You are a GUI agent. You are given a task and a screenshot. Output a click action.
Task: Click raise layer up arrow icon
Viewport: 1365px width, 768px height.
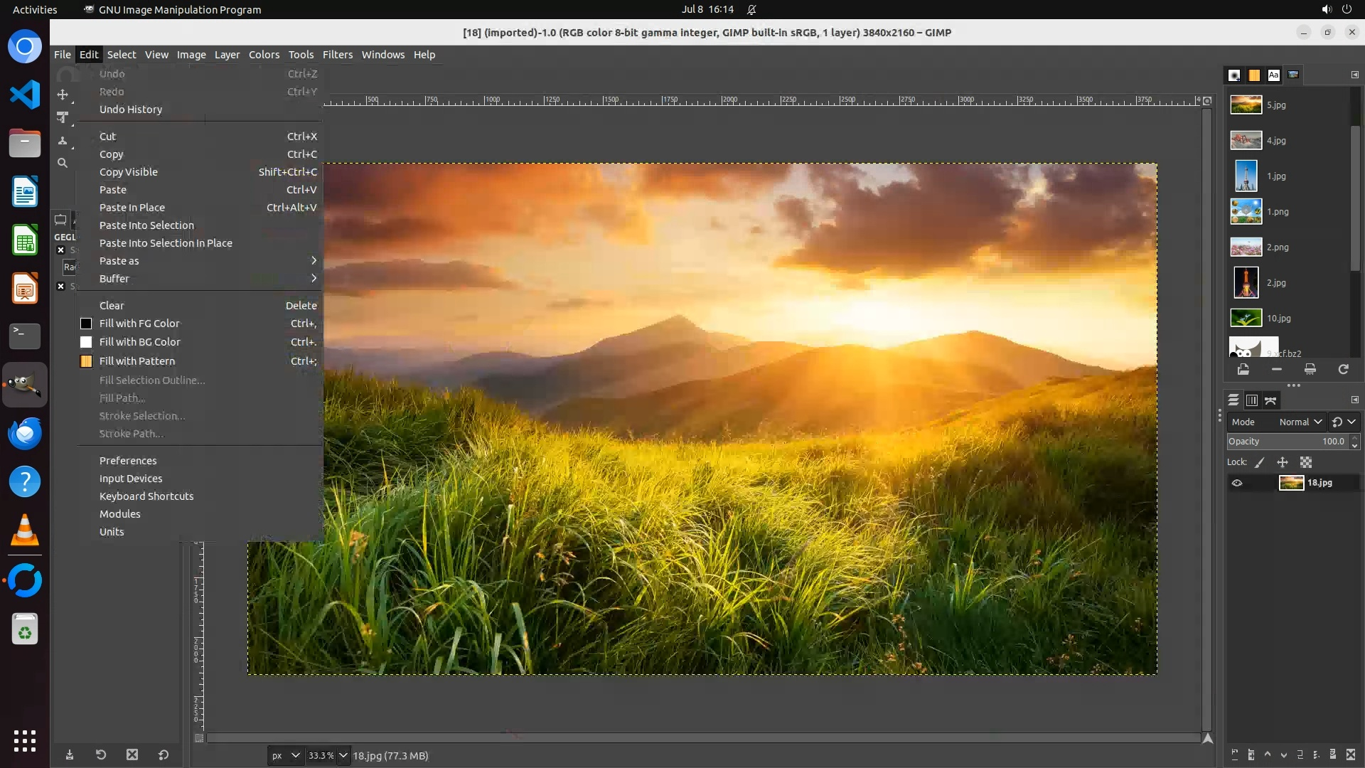point(1268,754)
